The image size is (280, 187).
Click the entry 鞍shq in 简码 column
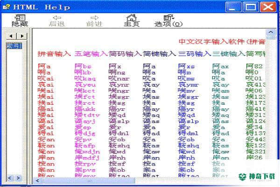pos(119,145)
